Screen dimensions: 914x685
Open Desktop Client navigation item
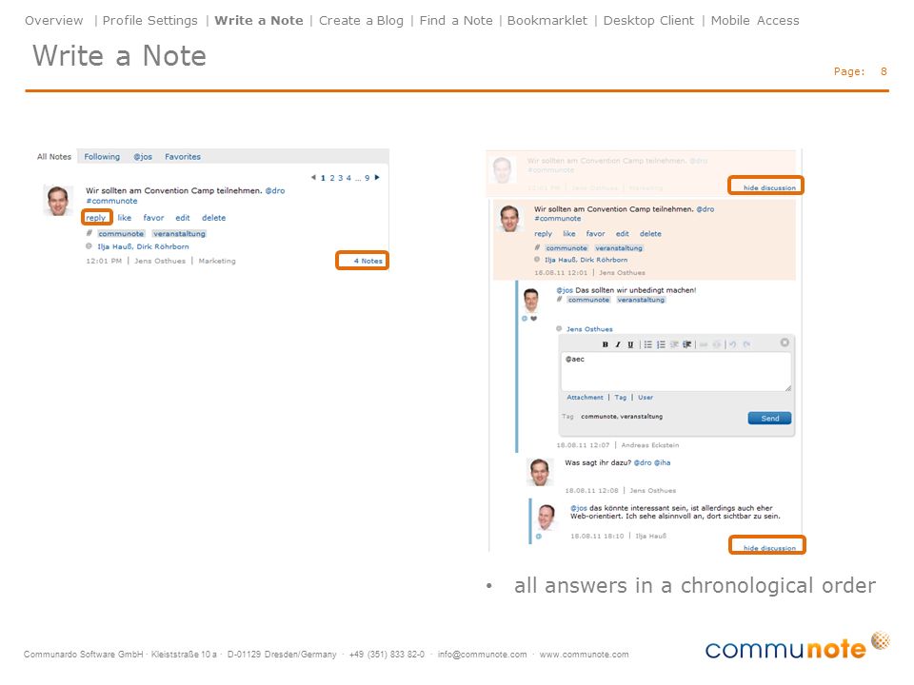tap(648, 20)
